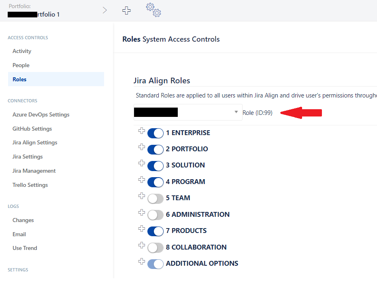Navigate to GitHub Settings
The width and height of the screenshot is (377, 290).
[32, 129]
